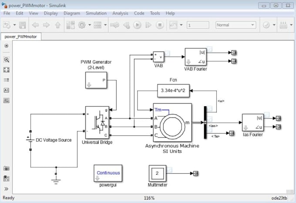Viewport: 296px width, 203px height.
Task: Click the Stop simulation button
Action: coord(160,25)
